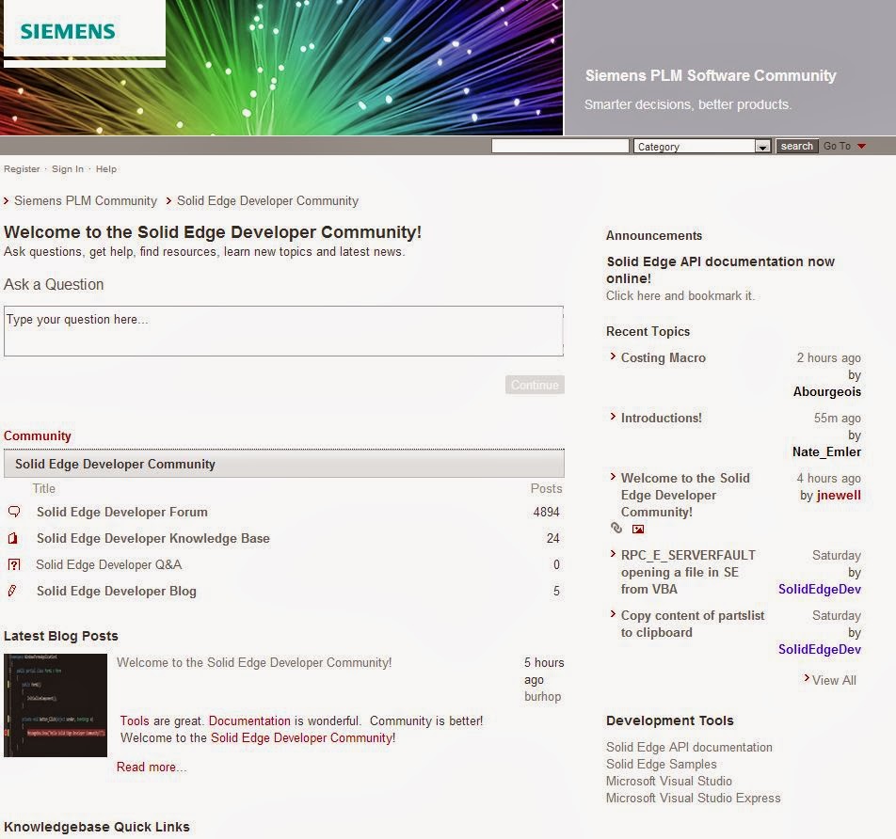Click the search text field
The image size is (896, 839).
[x=560, y=146]
